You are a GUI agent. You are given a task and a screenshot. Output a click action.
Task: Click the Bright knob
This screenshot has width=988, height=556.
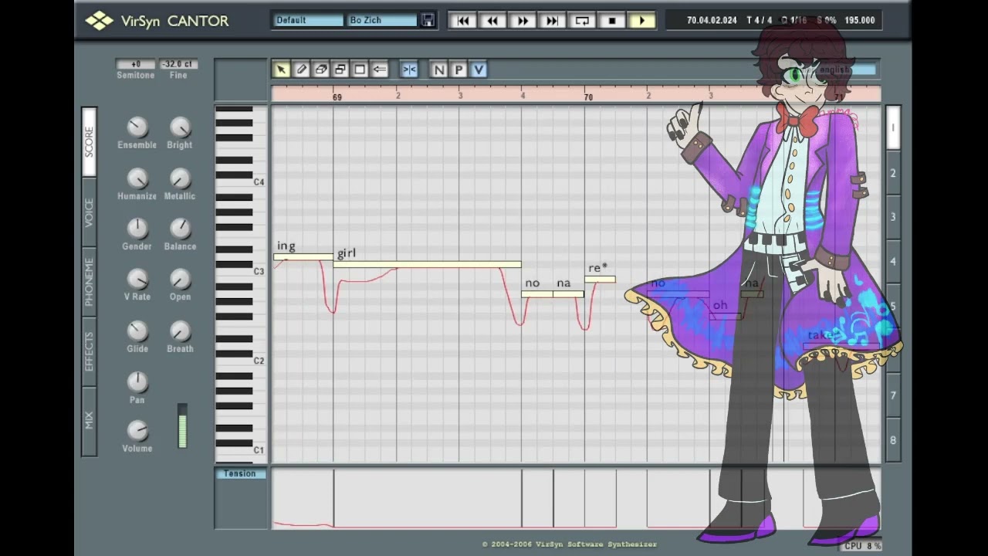tap(180, 127)
